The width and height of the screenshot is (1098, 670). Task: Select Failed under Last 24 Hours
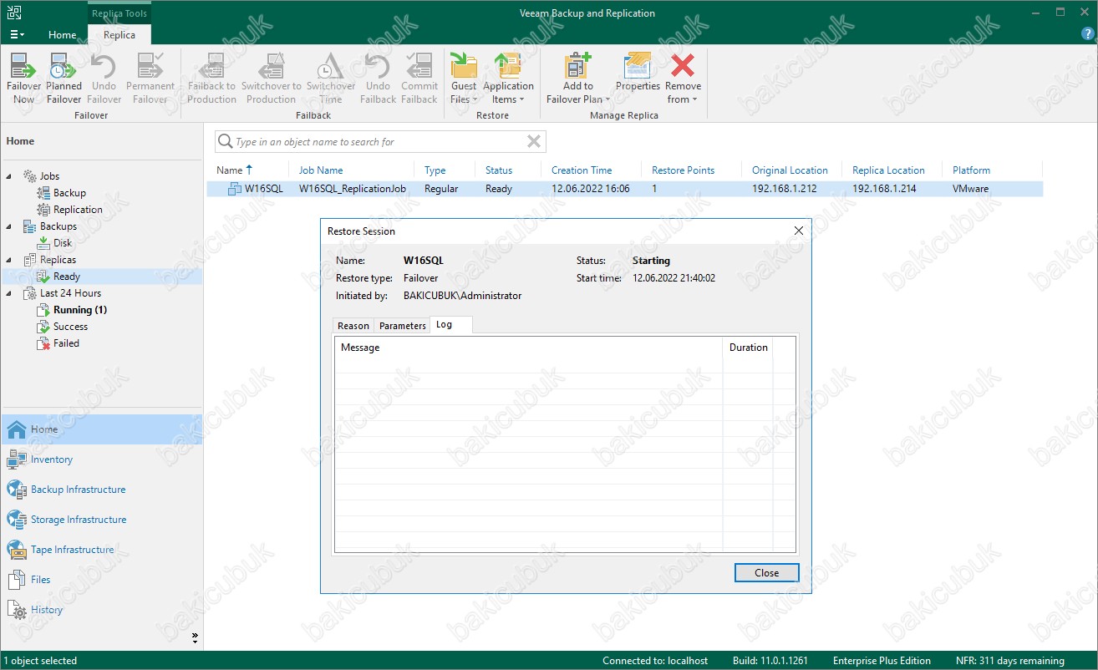66,343
